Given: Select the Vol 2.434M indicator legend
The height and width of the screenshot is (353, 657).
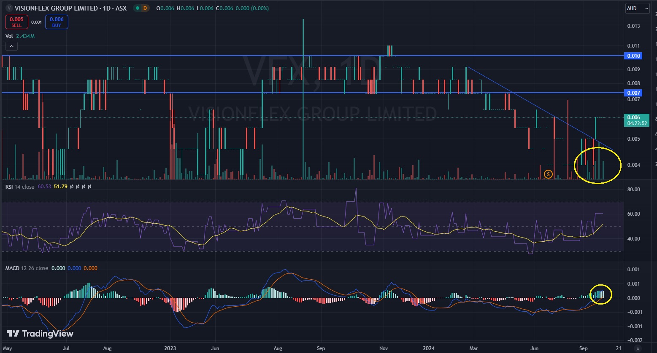Looking at the screenshot, I should click(20, 36).
